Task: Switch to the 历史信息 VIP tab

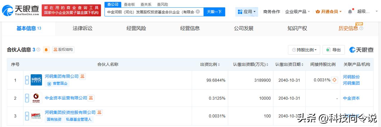Action: pyautogui.click(x=348, y=28)
